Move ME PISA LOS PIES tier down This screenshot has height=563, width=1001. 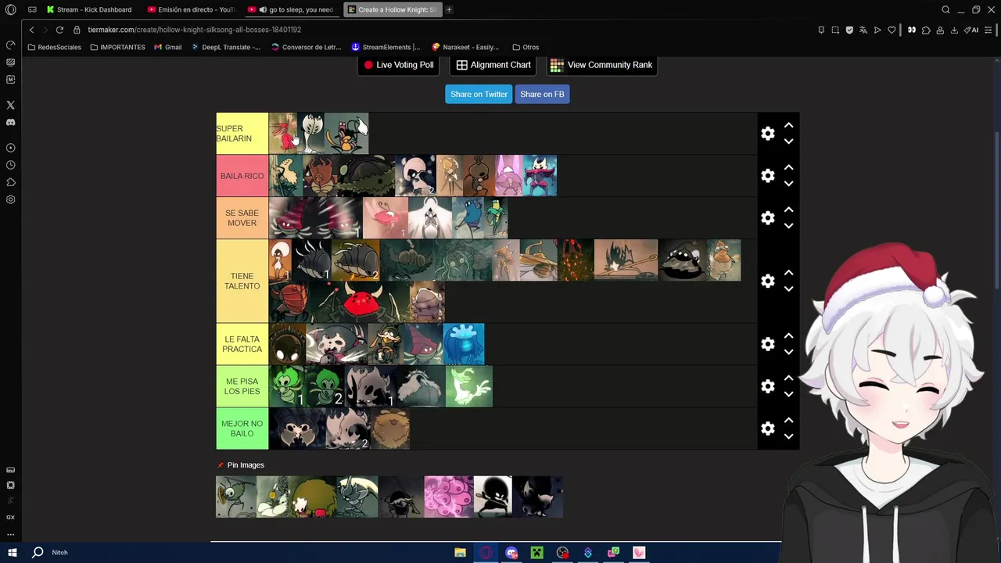788,394
